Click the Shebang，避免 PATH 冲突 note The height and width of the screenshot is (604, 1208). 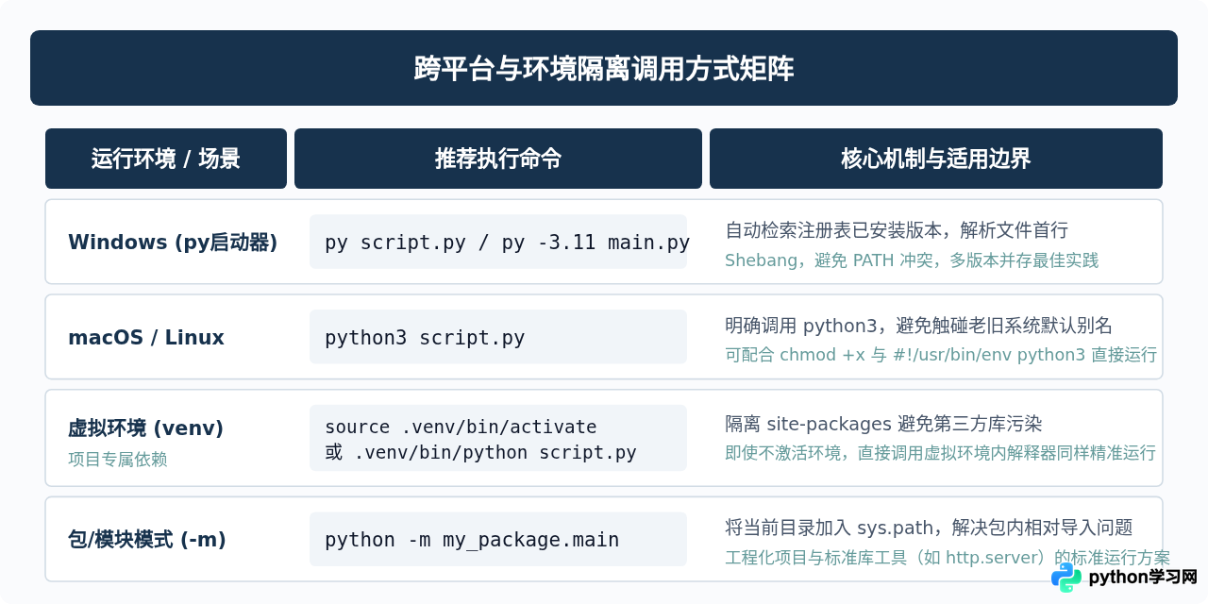pos(912,260)
